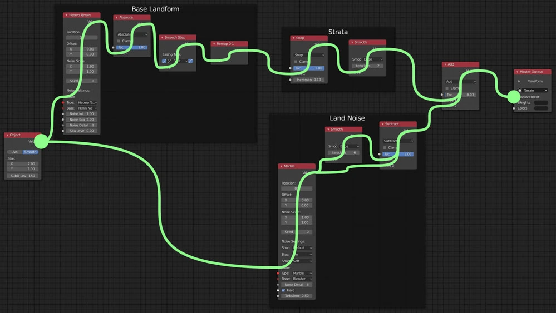Enable Clamp in the Snap node

[296, 62]
